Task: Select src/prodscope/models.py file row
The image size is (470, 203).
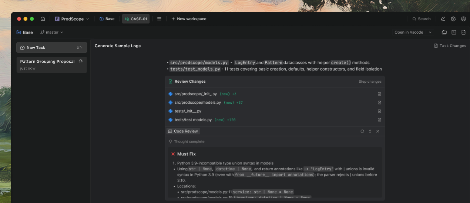Action: [275, 103]
